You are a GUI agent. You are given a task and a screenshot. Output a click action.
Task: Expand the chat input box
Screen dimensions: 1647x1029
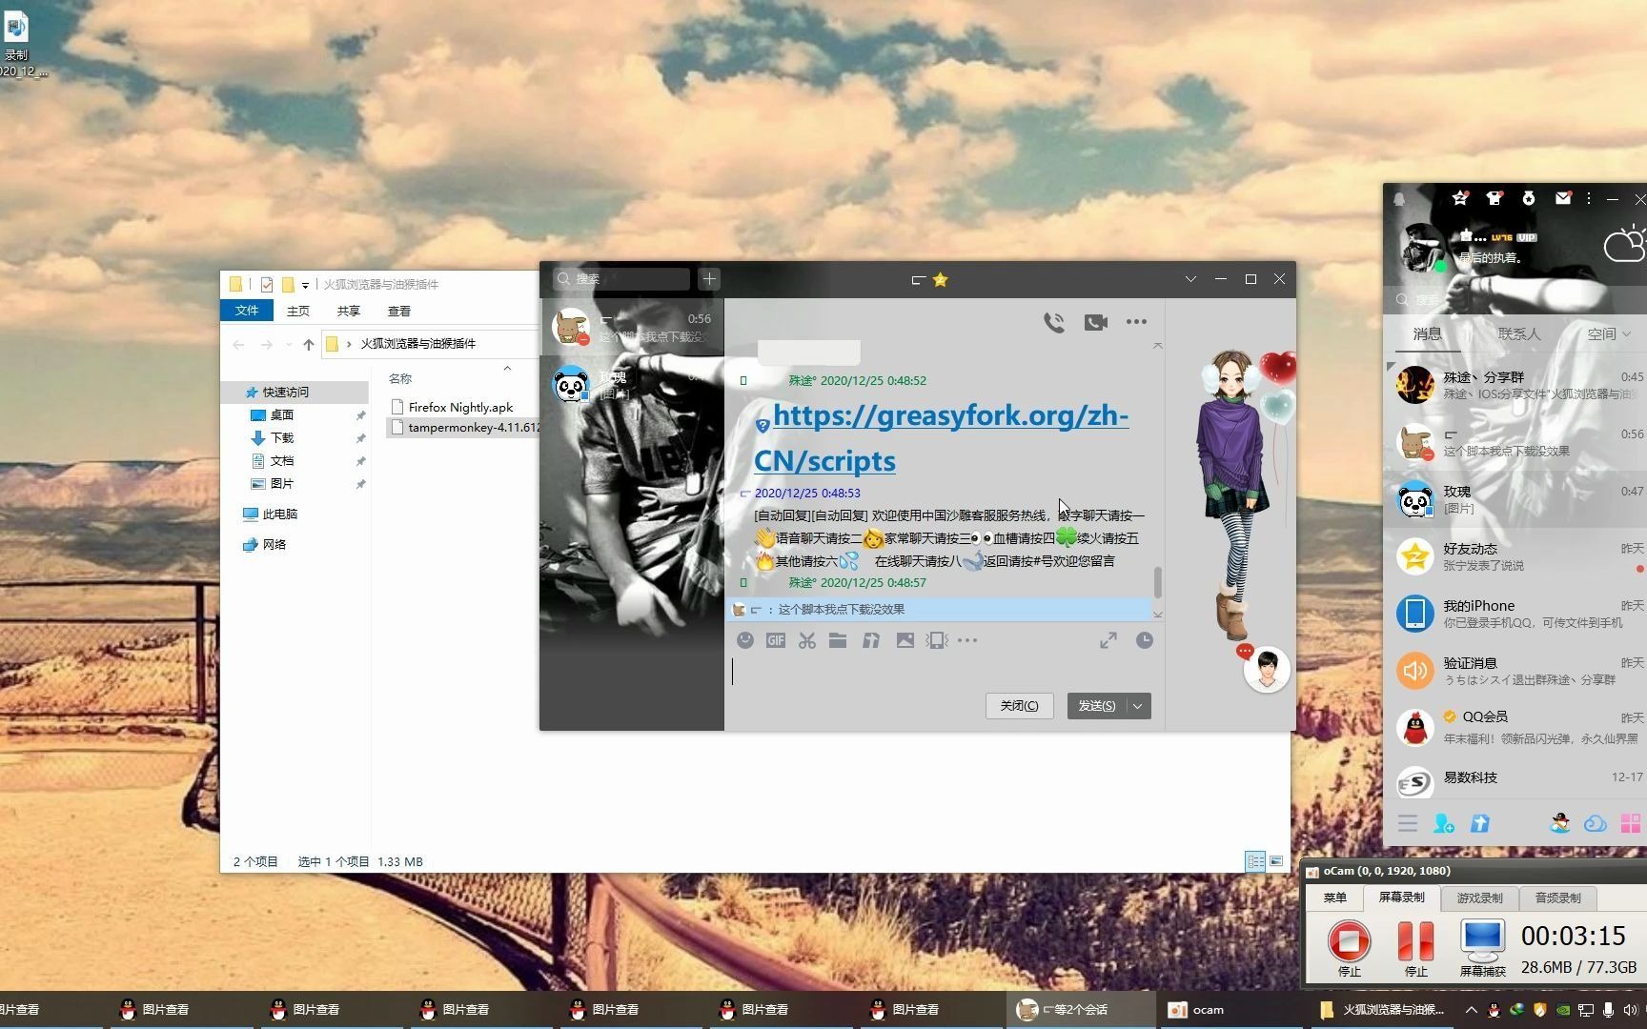coord(1108,640)
